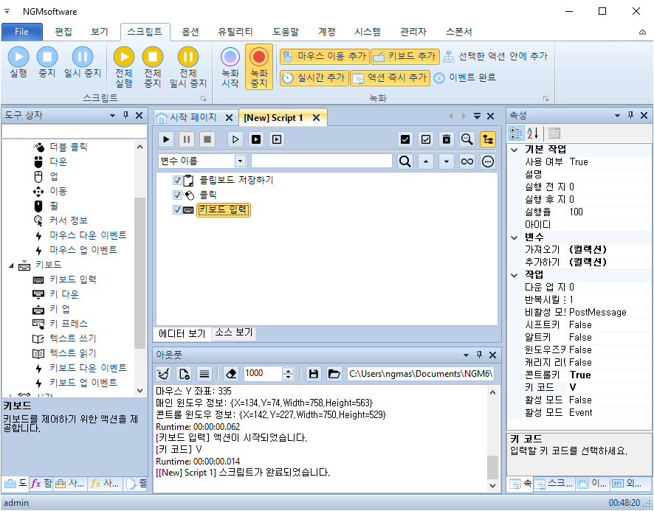Select the 커서 정보 tool in toolbox
654x511 pixels.
coord(69,220)
